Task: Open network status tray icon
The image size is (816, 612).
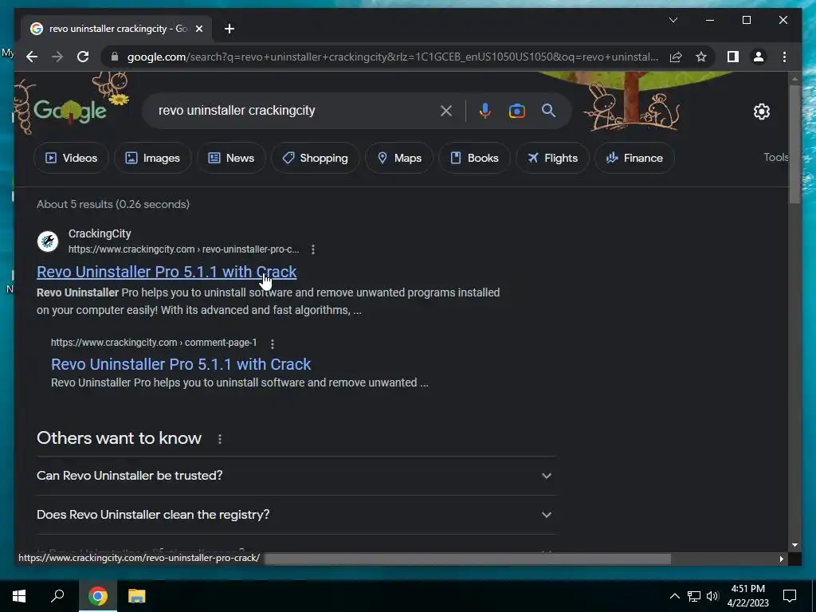Action: click(x=694, y=596)
